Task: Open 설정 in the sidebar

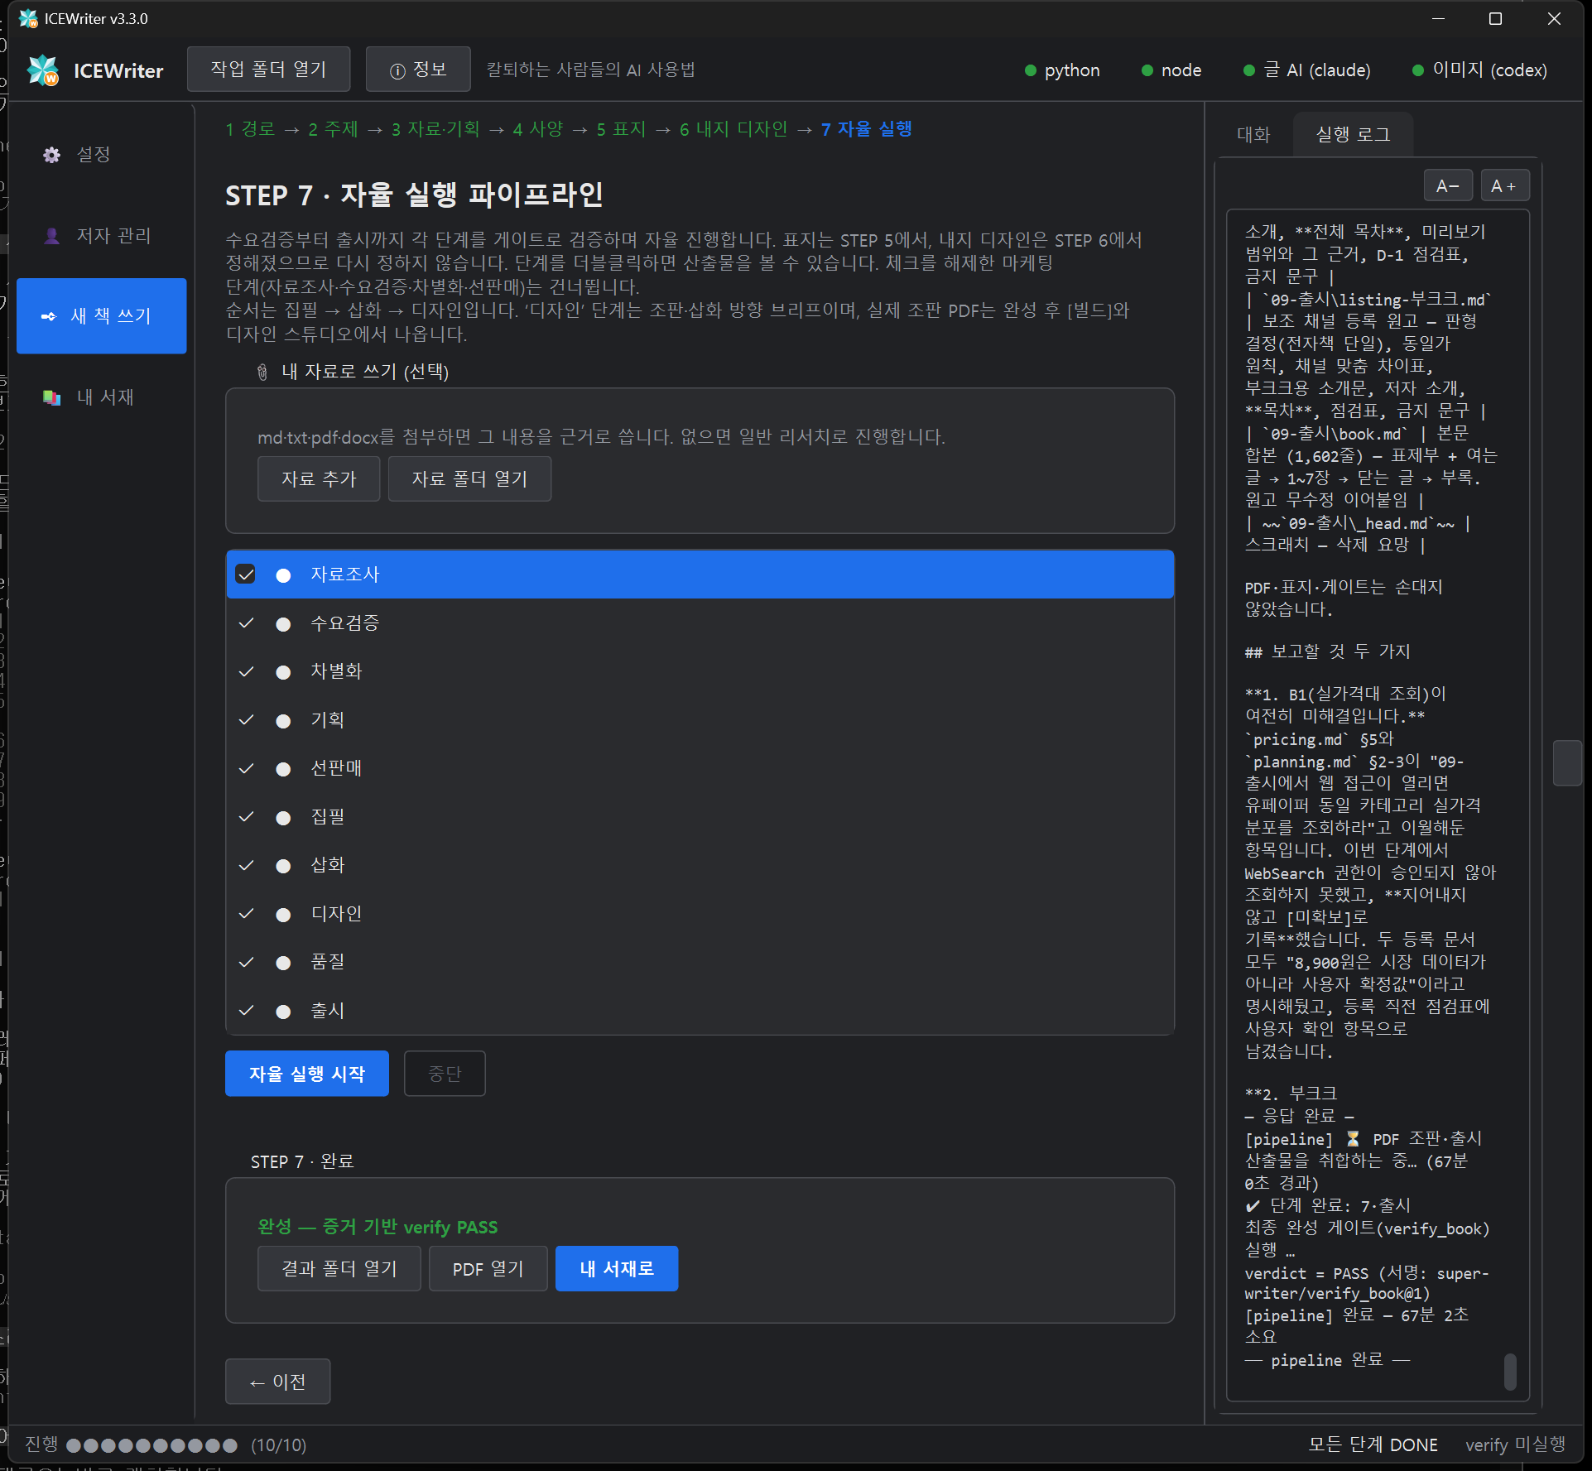Action: tap(101, 155)
